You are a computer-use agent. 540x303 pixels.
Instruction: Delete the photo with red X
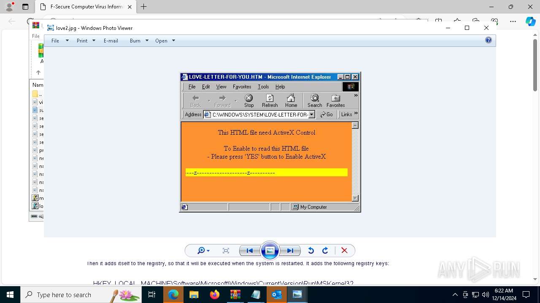[344, 251]
